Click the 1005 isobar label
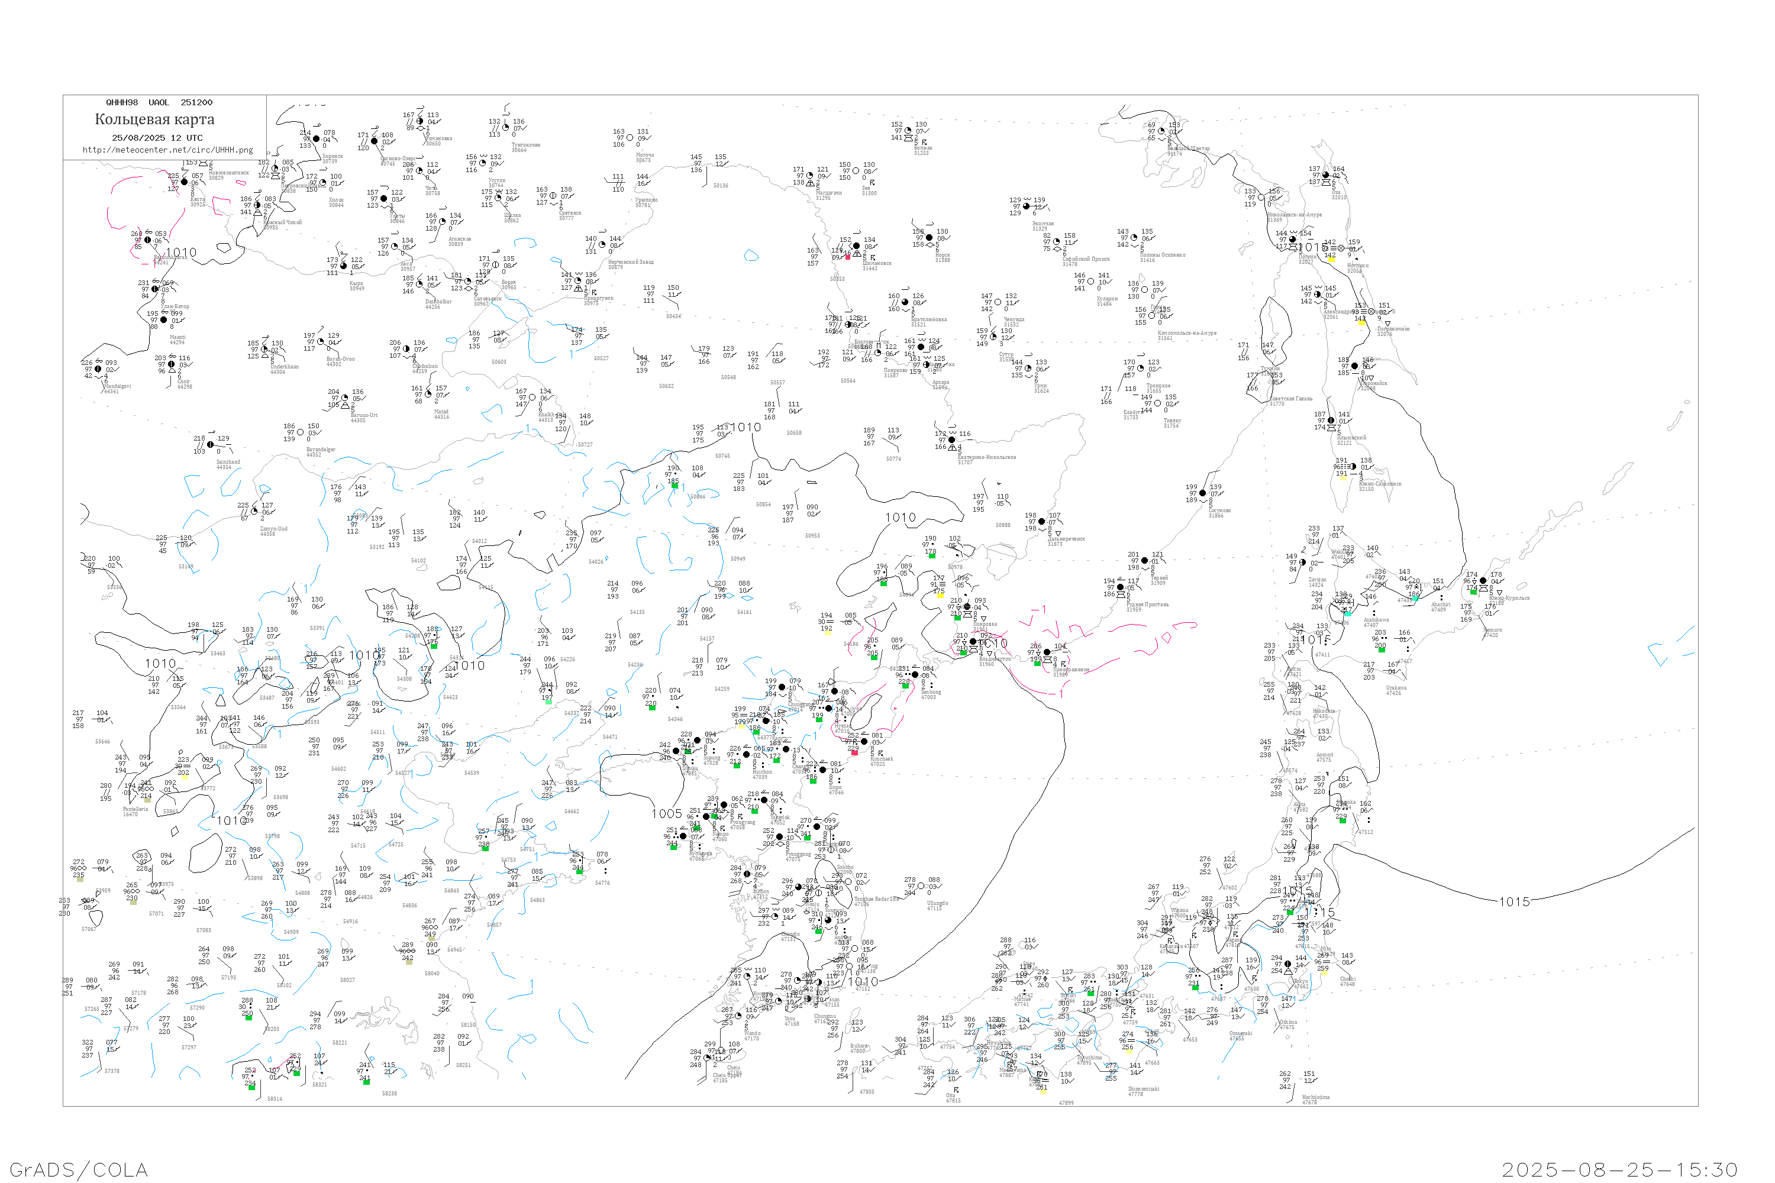This screenshot has width=1775, height=1183. (x=666, y=814)
